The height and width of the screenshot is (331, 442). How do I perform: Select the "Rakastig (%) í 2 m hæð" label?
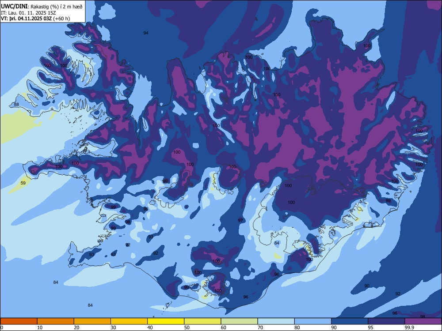coord(56,7)
